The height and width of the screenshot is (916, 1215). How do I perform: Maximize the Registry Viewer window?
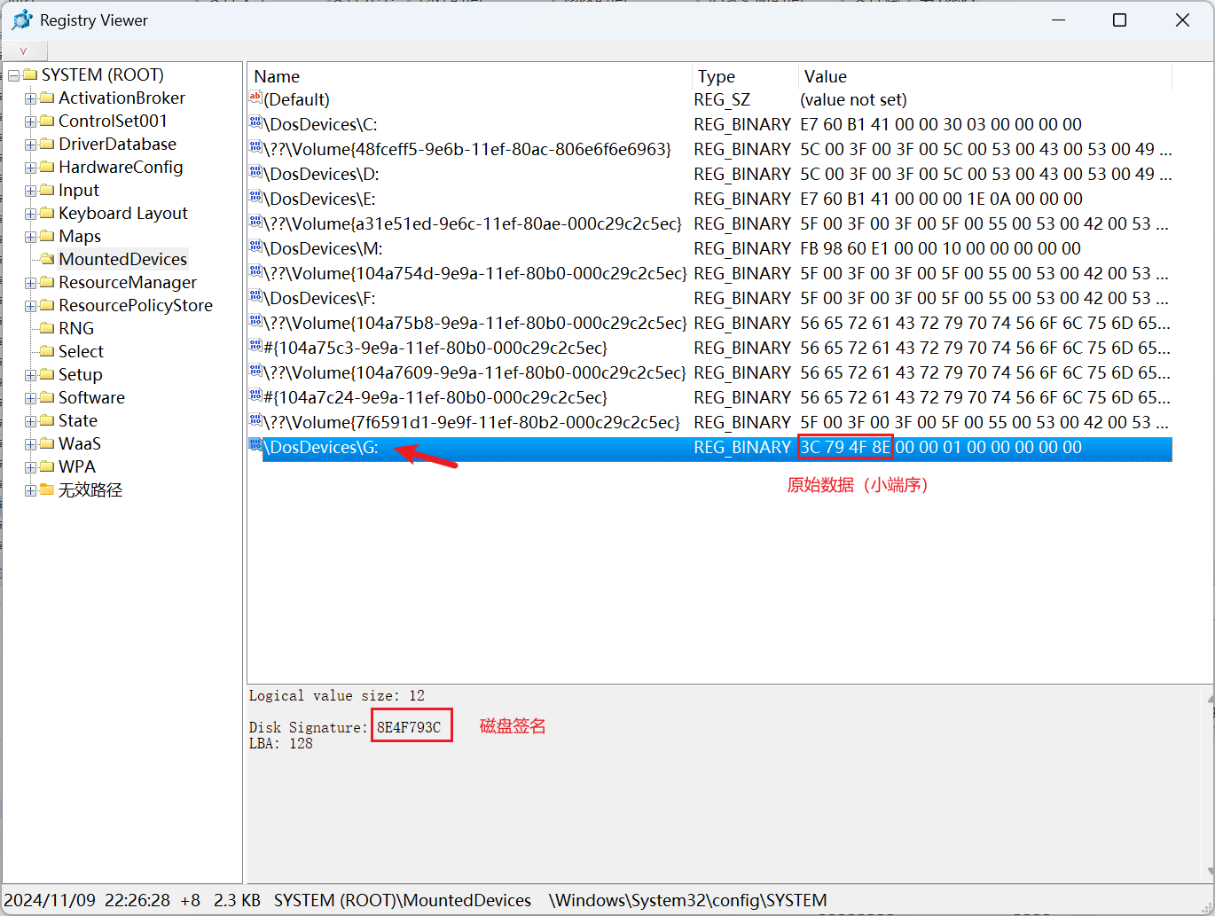tap(1119, 20)
